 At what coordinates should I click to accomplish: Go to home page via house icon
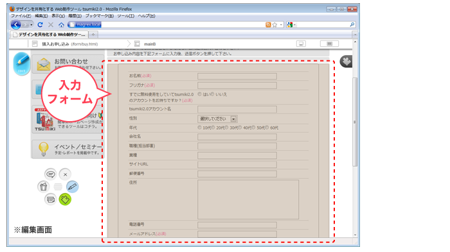click(61, 25)
